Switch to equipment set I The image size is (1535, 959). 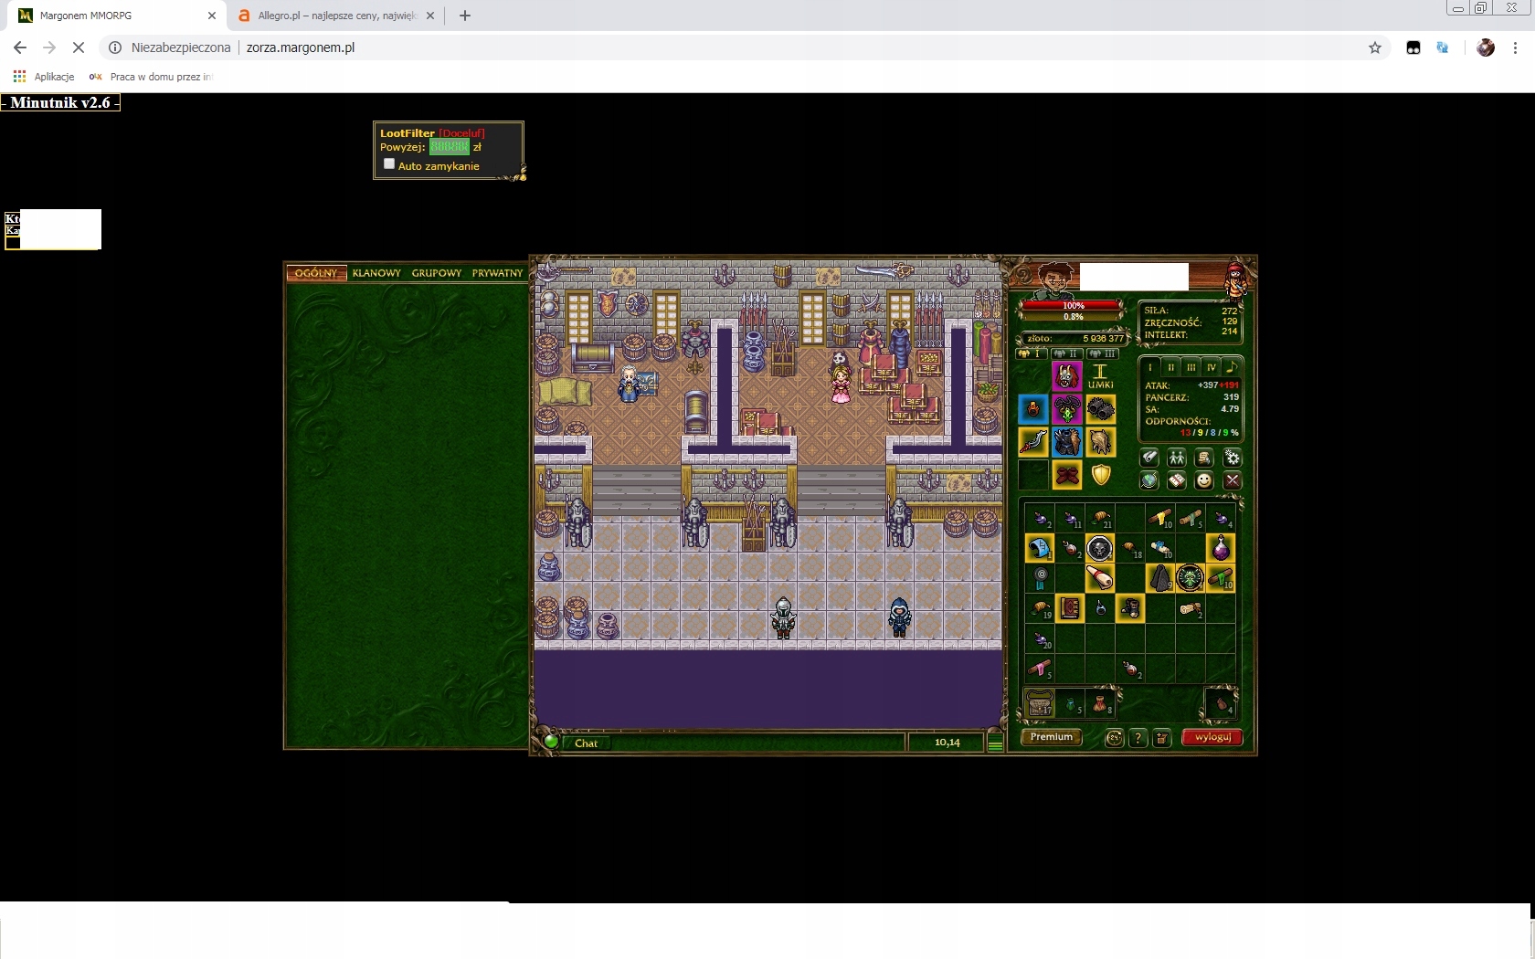point(1032,353)
